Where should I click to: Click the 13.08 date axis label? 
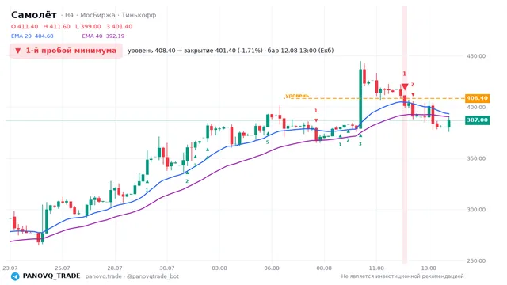[x=429, y=268]
